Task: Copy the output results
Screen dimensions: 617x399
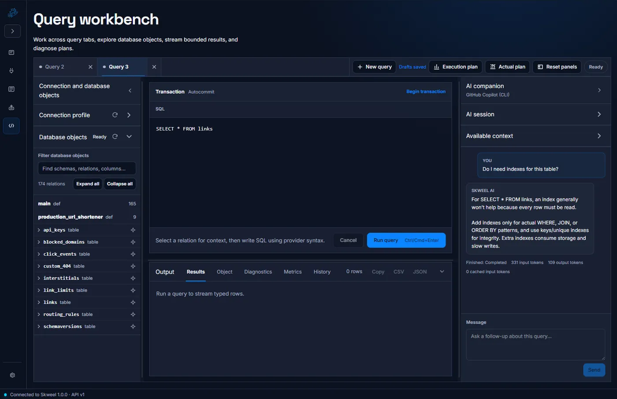Action: tap(378, 272)
